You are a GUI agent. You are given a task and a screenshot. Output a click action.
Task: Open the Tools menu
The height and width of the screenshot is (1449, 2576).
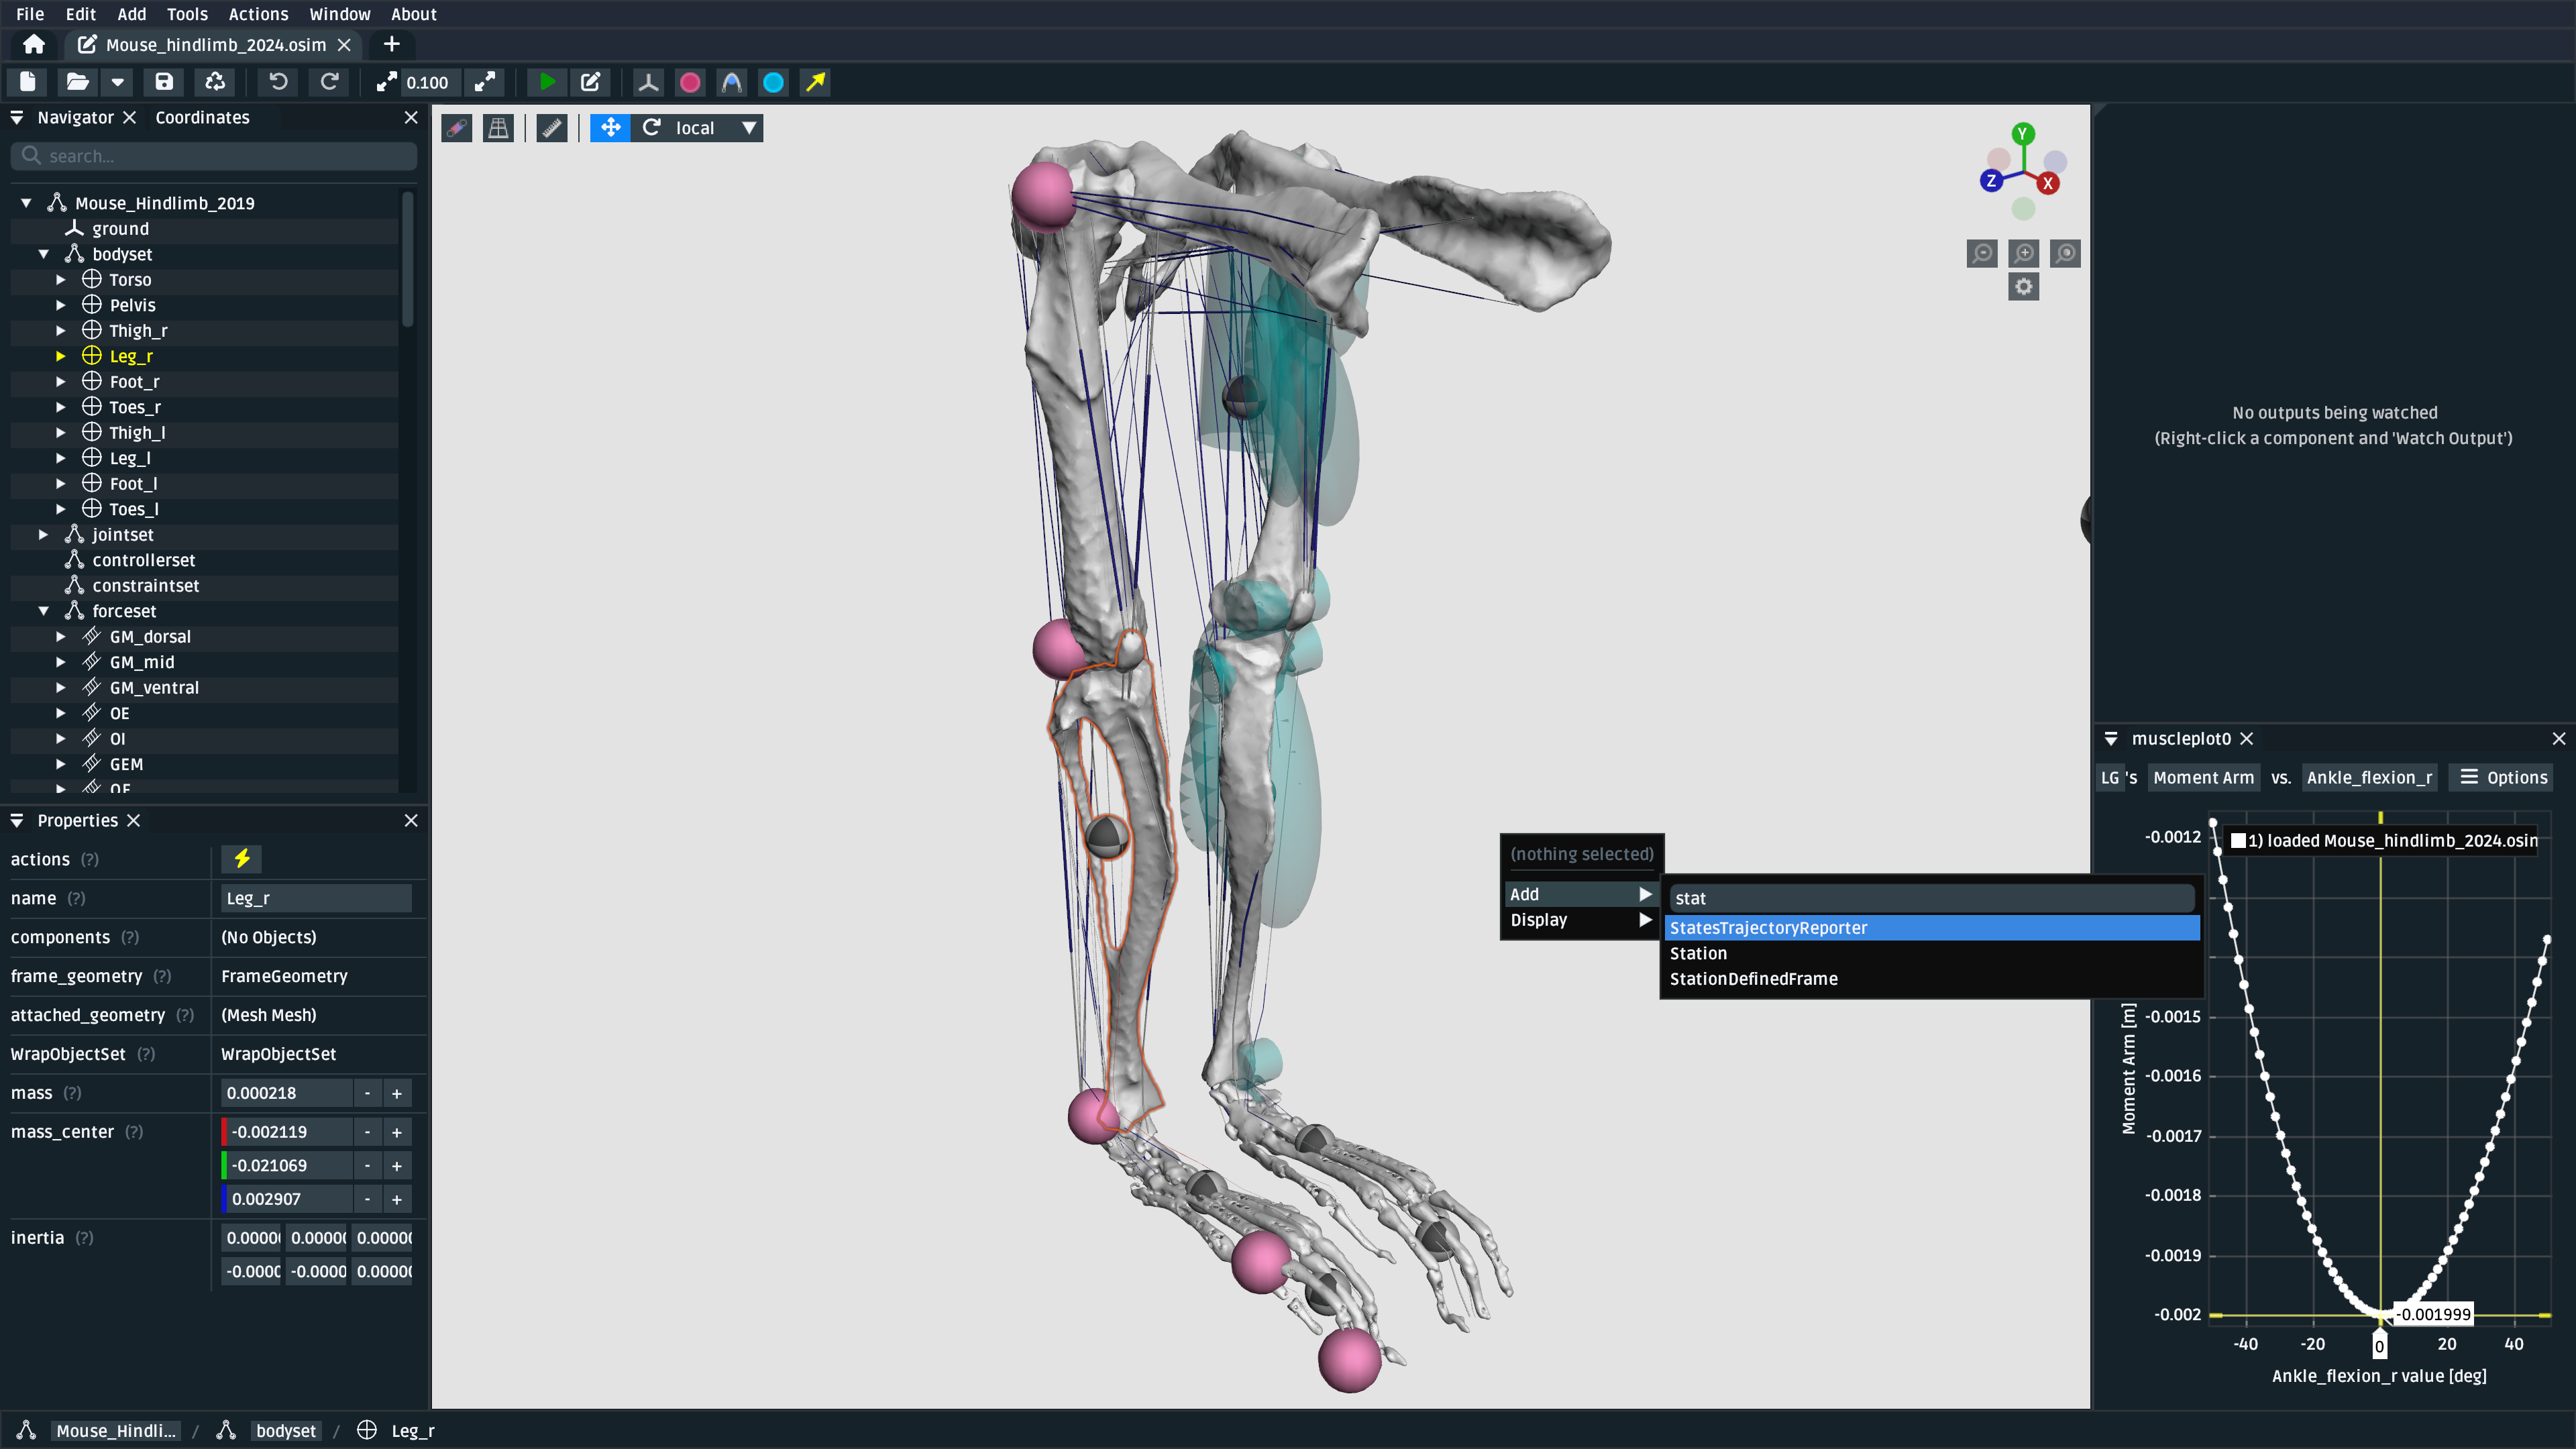point(187,14)
